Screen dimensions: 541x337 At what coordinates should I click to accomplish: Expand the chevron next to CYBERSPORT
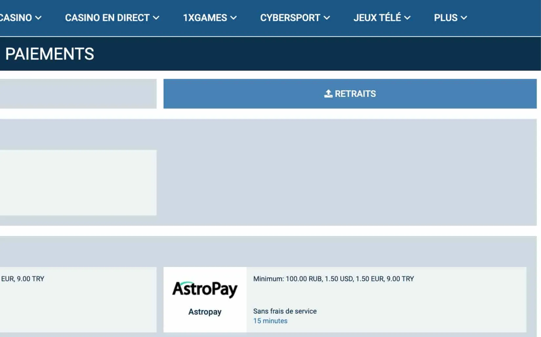tap(327, 18)
